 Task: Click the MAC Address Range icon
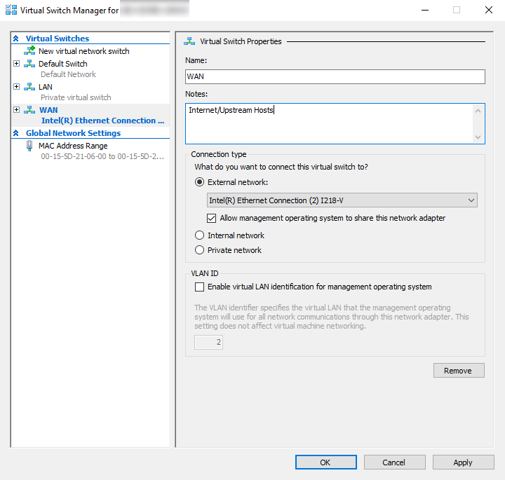(29, 146)
